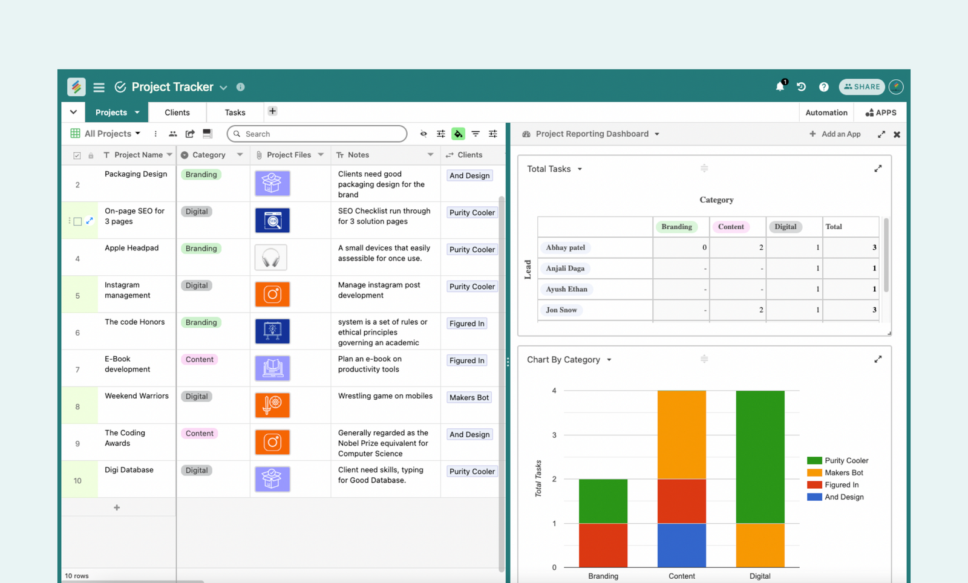This screenshot has height=583, width=968.
Task: Switch to the Clients tab
Action: pos(177,112)
